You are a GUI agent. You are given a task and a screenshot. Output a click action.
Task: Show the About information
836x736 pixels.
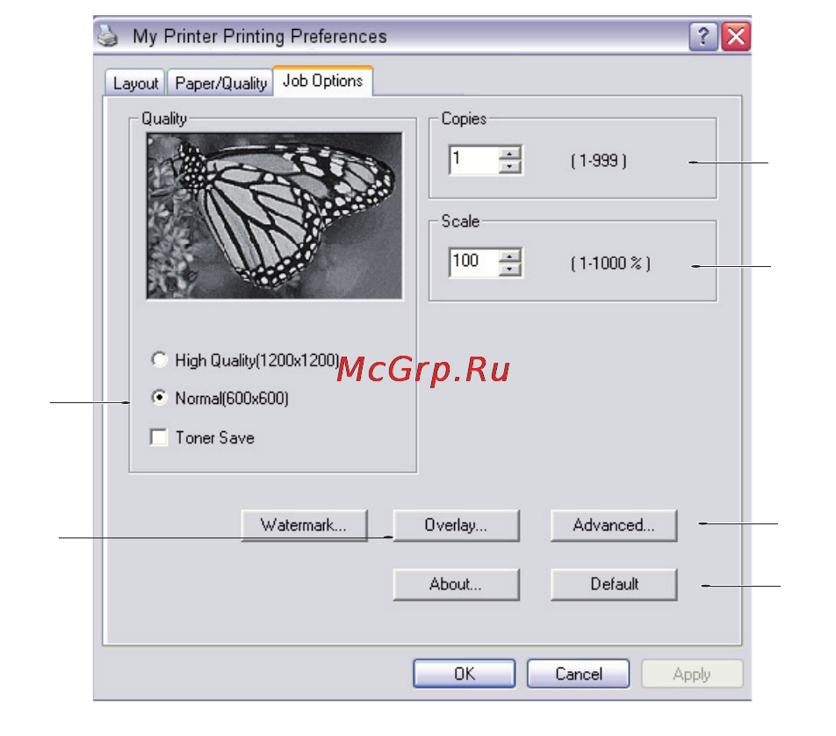[456, 584]
